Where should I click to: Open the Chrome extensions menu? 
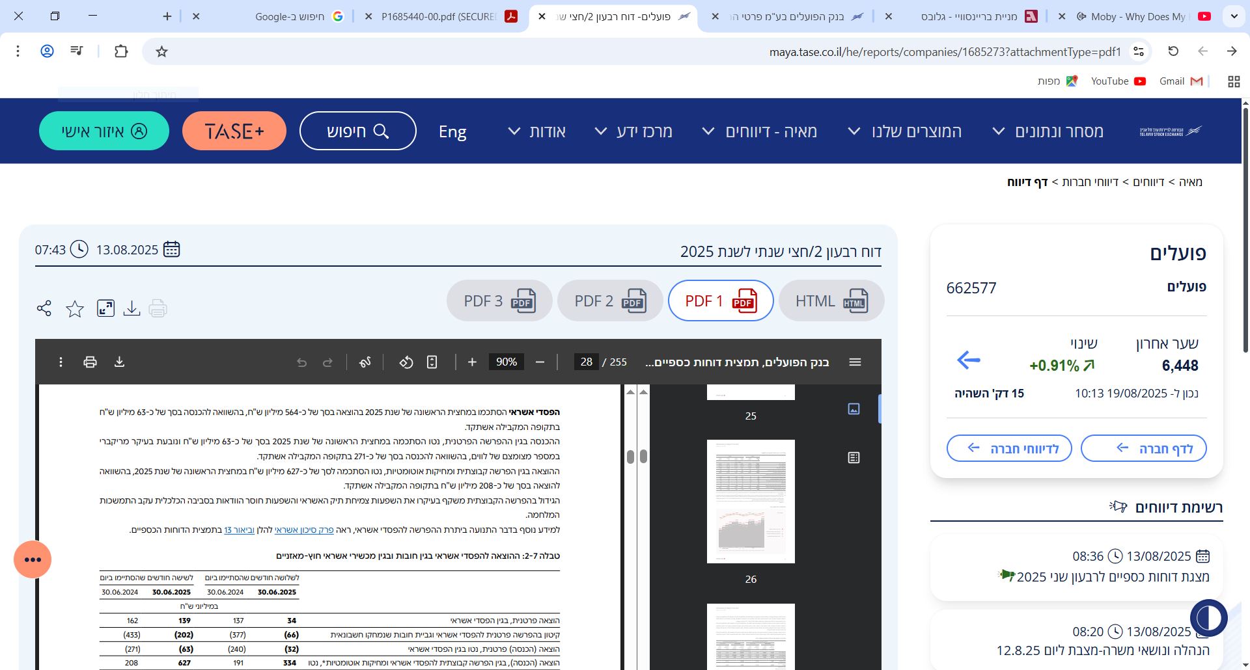(x=121, y=51)
